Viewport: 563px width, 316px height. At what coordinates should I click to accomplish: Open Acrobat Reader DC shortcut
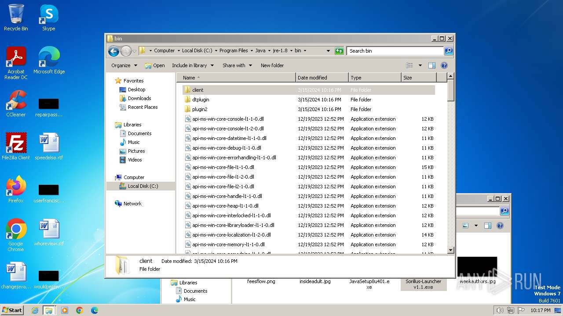16,63
